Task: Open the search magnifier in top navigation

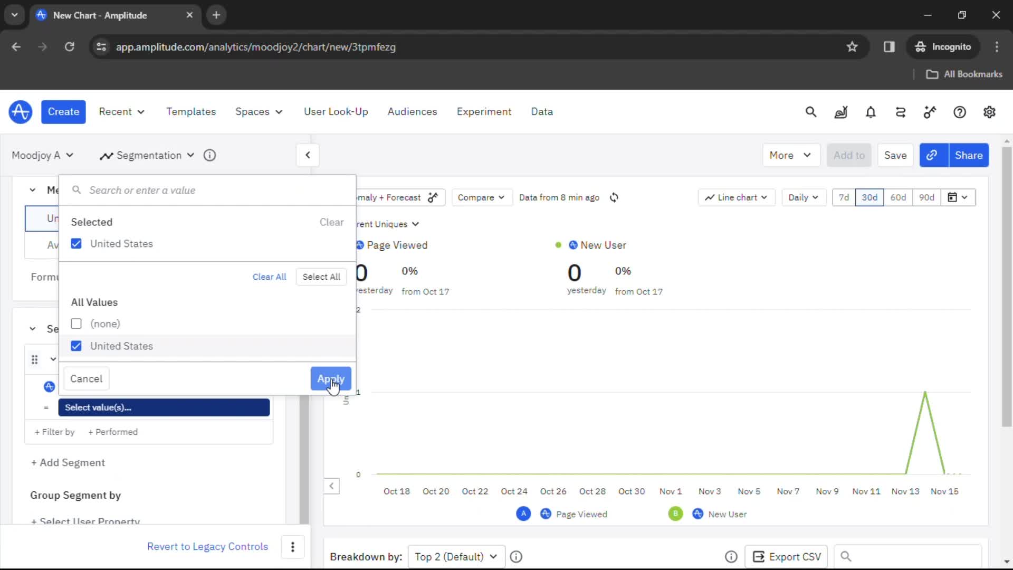Action: coord(811,112)
